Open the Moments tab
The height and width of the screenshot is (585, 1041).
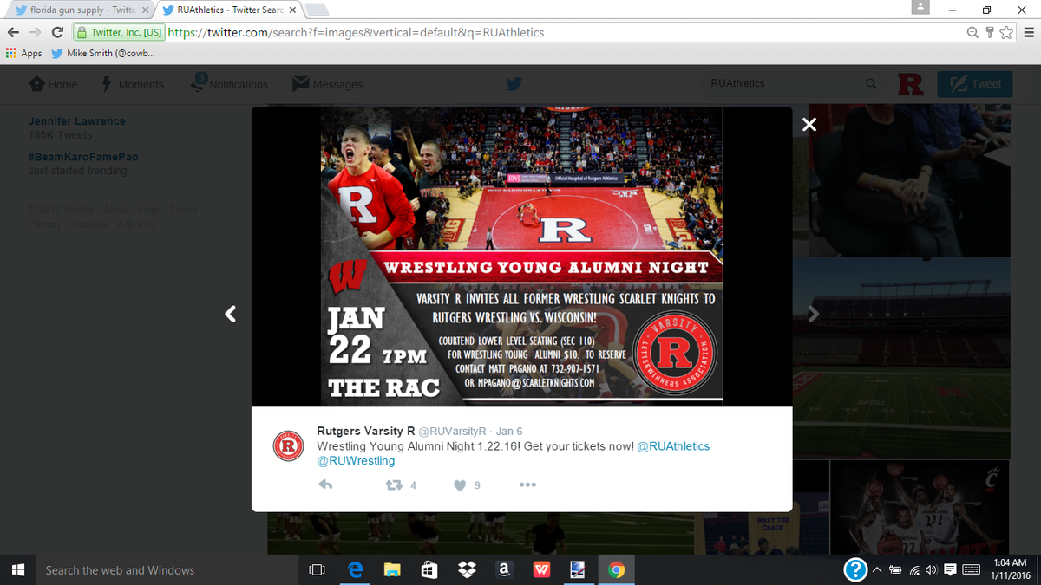tap(133, 84)
